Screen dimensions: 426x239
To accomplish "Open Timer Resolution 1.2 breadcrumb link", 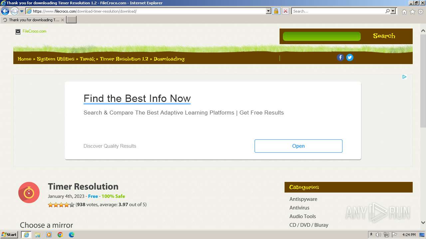I will (x=124, y=59).
